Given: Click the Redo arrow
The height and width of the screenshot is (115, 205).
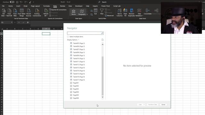Looking at the screenshot, I should click(25, 2).
